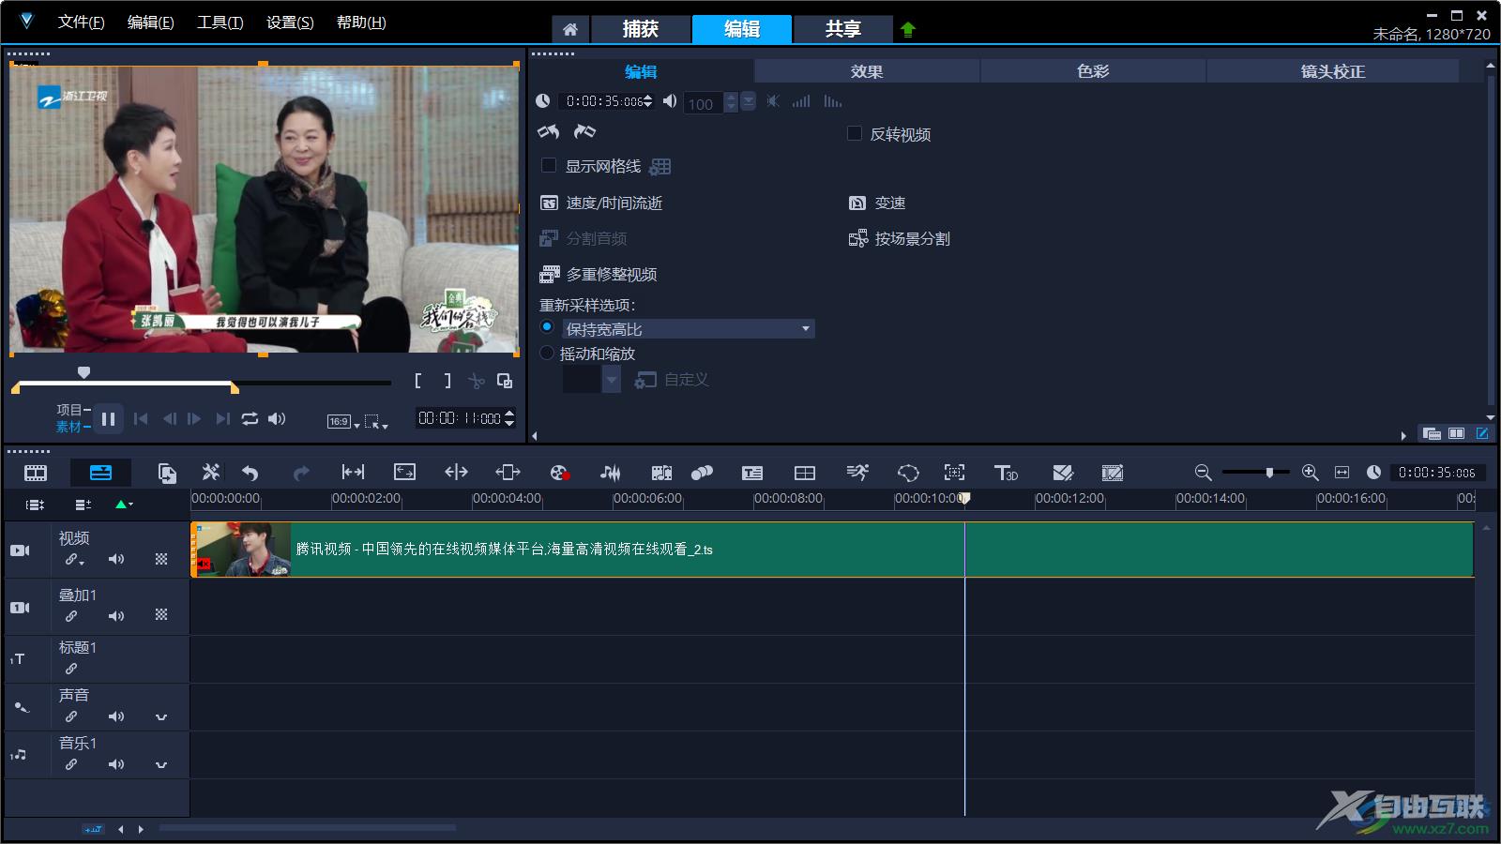1501x844 pixels.
Task: Switch to the 捕获 capture tab
Action: [641, 29]
